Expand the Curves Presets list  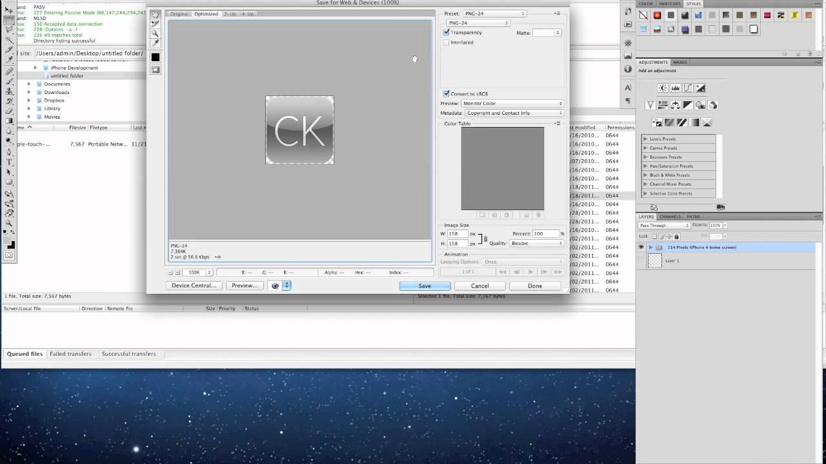(x=645, y=148)
